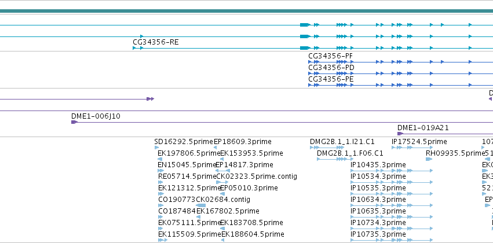
Task: Select the EP18609.3prime EST label
Action: [x=242, y=142]
